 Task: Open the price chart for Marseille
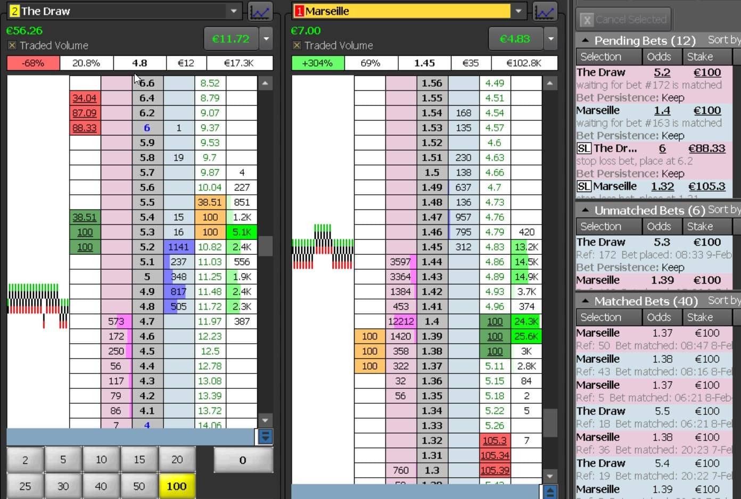(x=545, y=11)
